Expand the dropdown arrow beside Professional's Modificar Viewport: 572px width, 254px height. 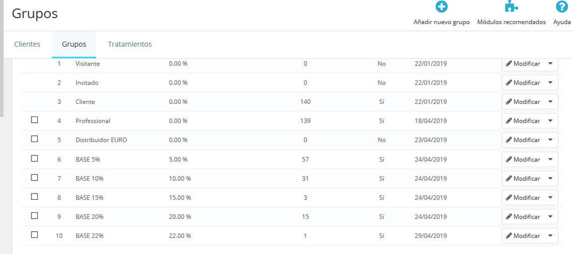[550, 121]
